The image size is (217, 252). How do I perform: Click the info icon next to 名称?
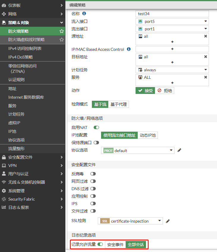pyautogui.click(x=84, y=13)
